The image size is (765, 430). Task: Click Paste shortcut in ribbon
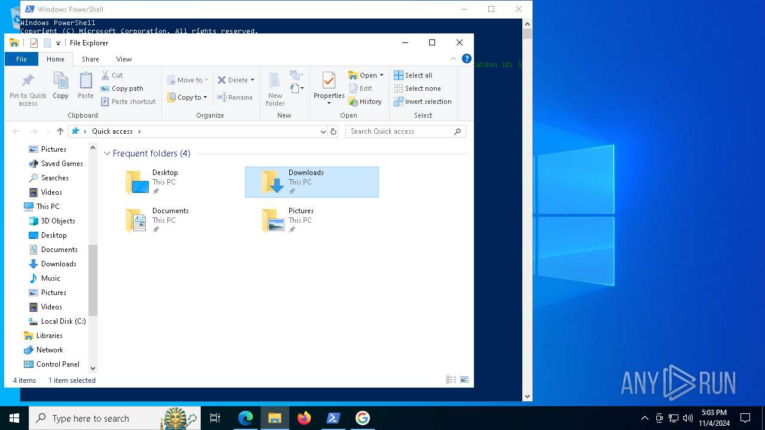tap(128, 102)
